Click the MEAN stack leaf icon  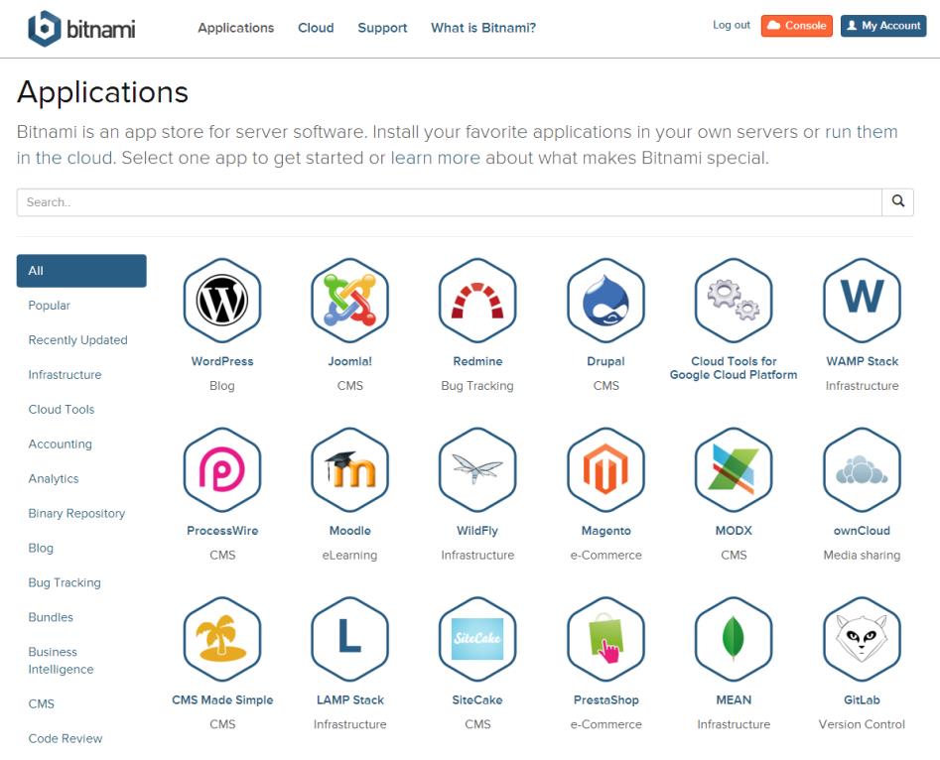click(x=734, y=638)
